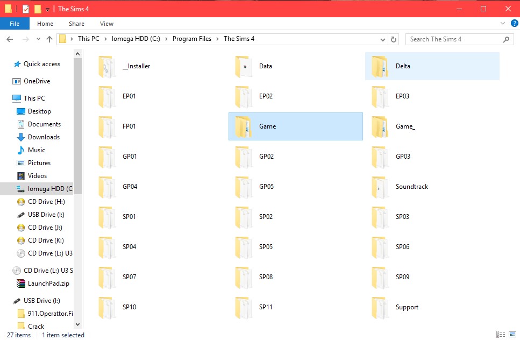Select the GP05 folder icon
520x340 pixels.
(x=244, y=187)
